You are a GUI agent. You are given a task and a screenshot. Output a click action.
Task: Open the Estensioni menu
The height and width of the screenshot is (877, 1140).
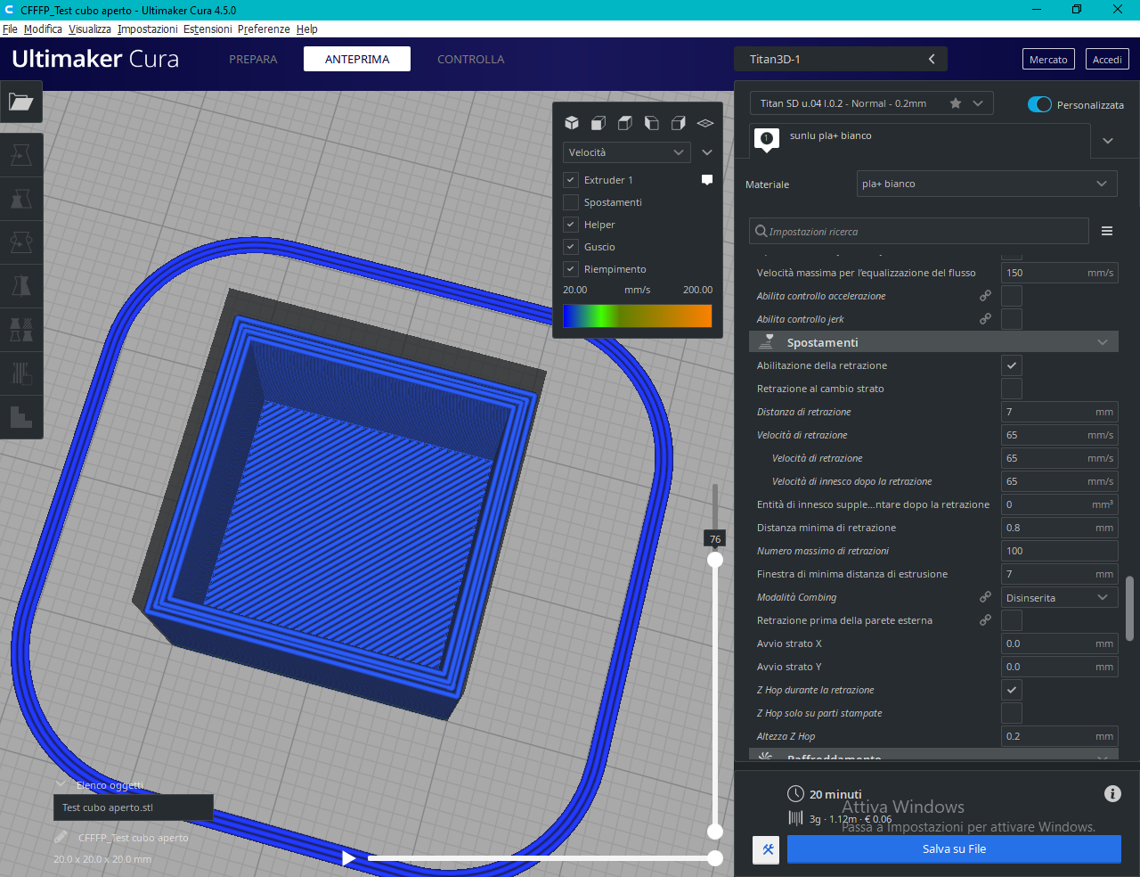pyautogui.click(x=208, y=29)
